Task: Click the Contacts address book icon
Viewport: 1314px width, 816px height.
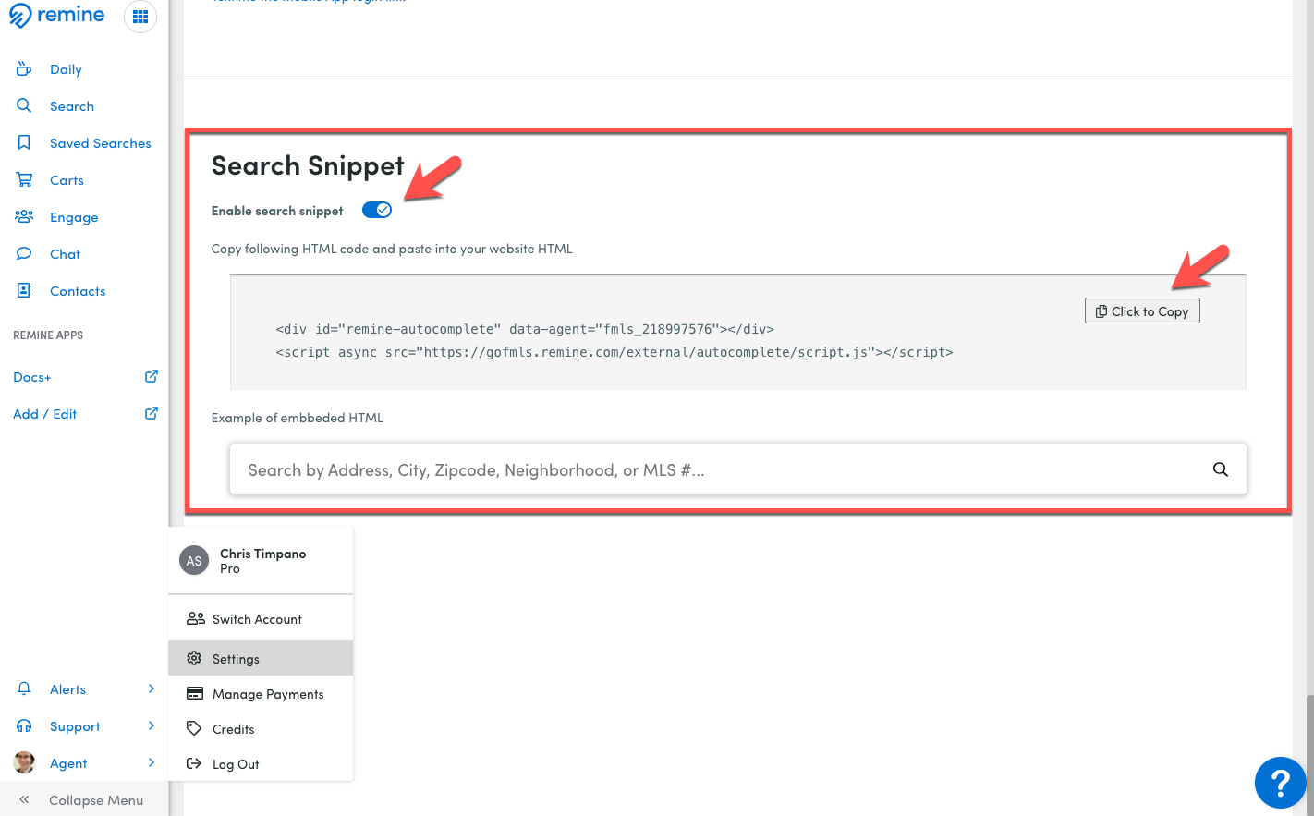Action: click(x=24, y=290)
